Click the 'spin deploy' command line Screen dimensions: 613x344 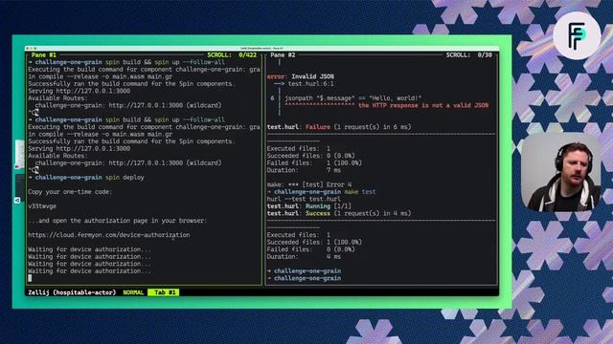86,177
